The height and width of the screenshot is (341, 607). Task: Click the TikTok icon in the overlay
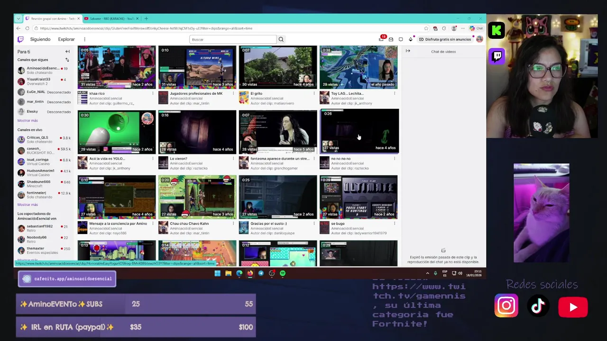538,306
